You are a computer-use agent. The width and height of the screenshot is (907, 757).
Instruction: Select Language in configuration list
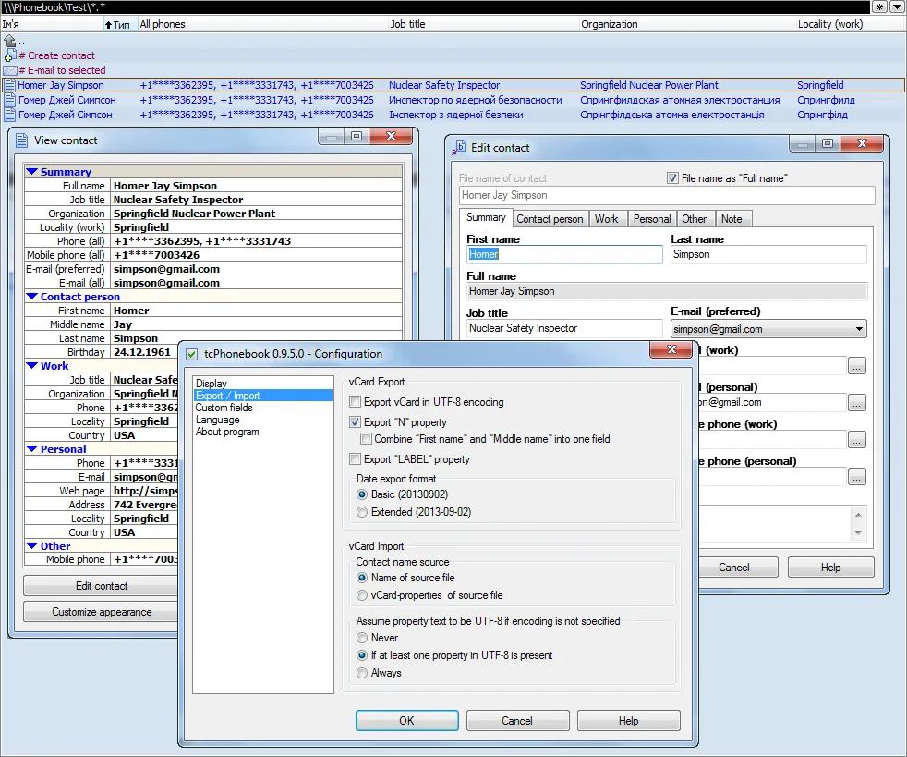point(217,420)
